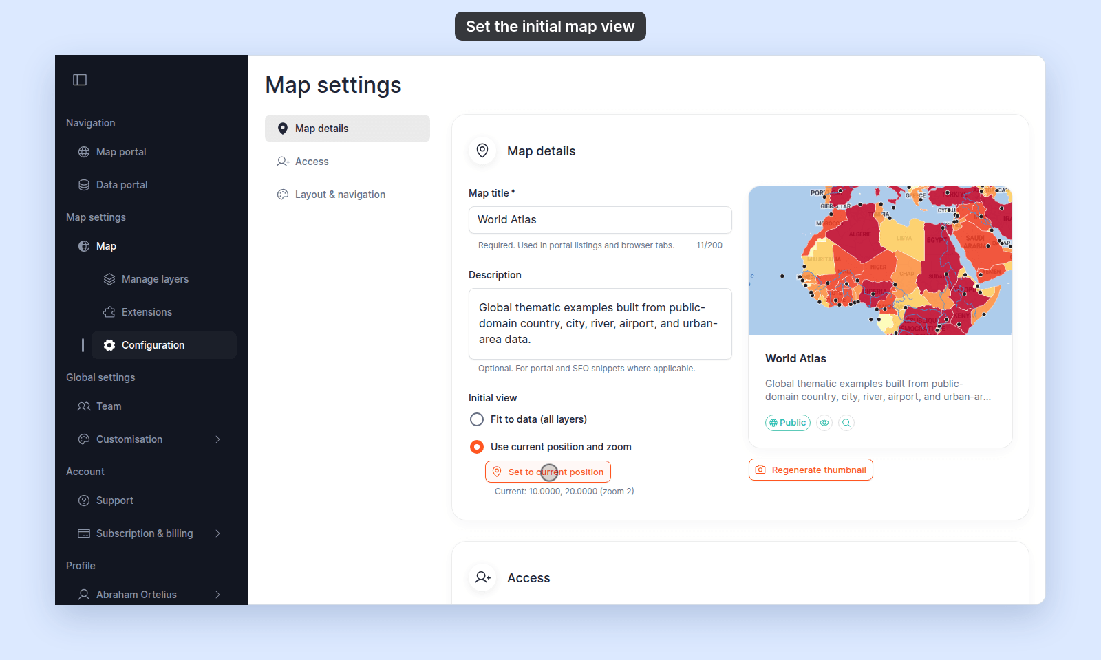Click the Support help icon
The width and height of the screenshot is (1101, 660).
click(84, 500)
